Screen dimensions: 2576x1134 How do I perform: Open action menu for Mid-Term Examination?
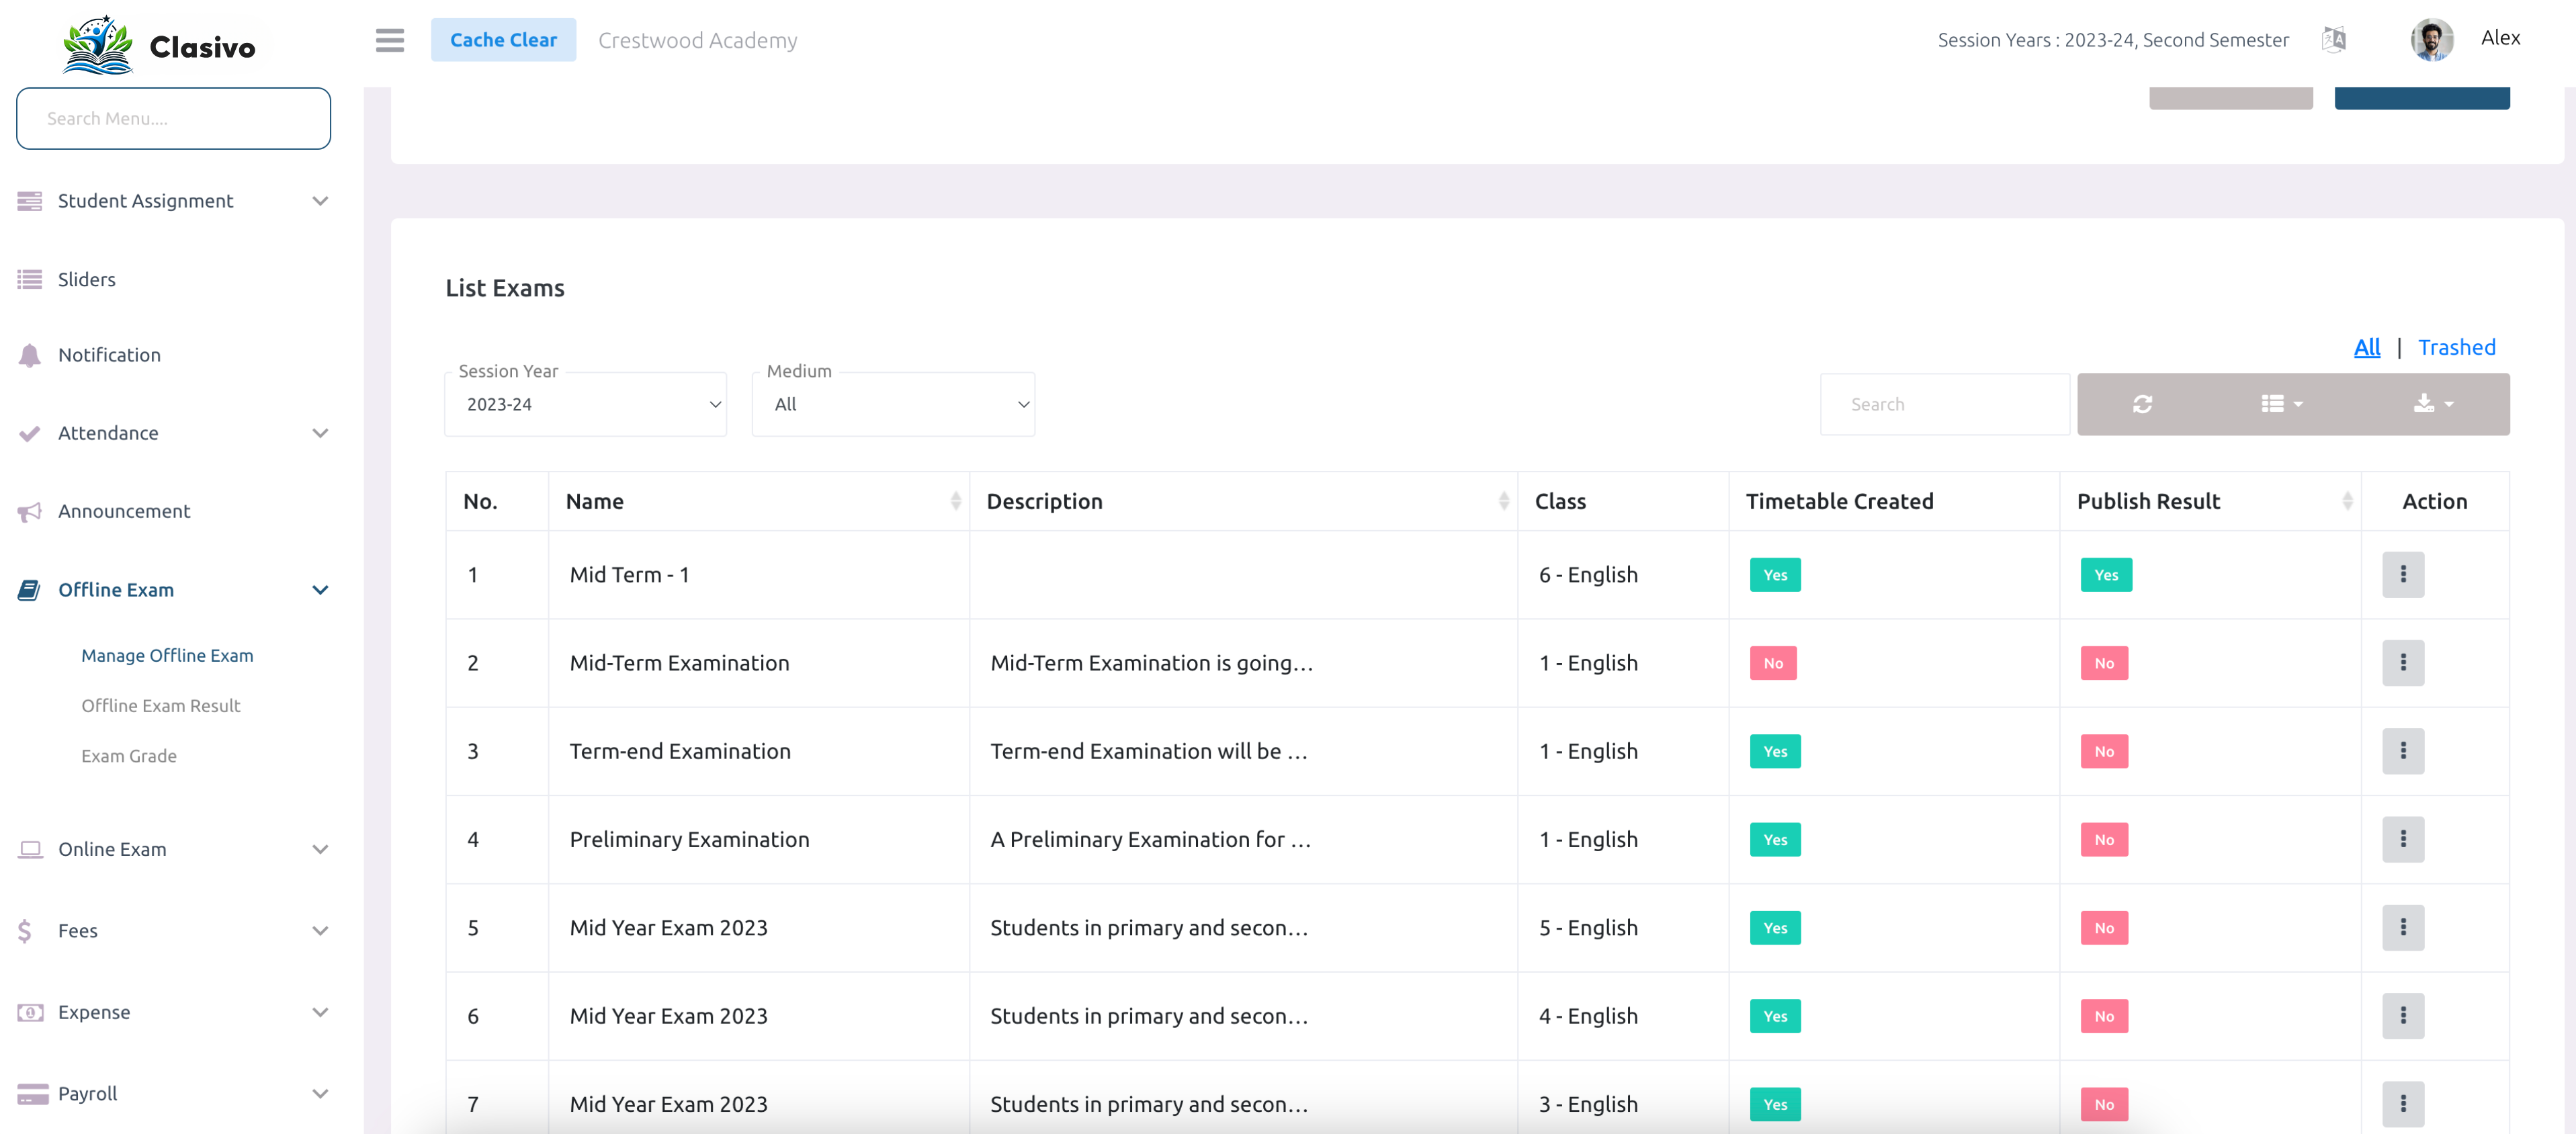point(2402,663)
